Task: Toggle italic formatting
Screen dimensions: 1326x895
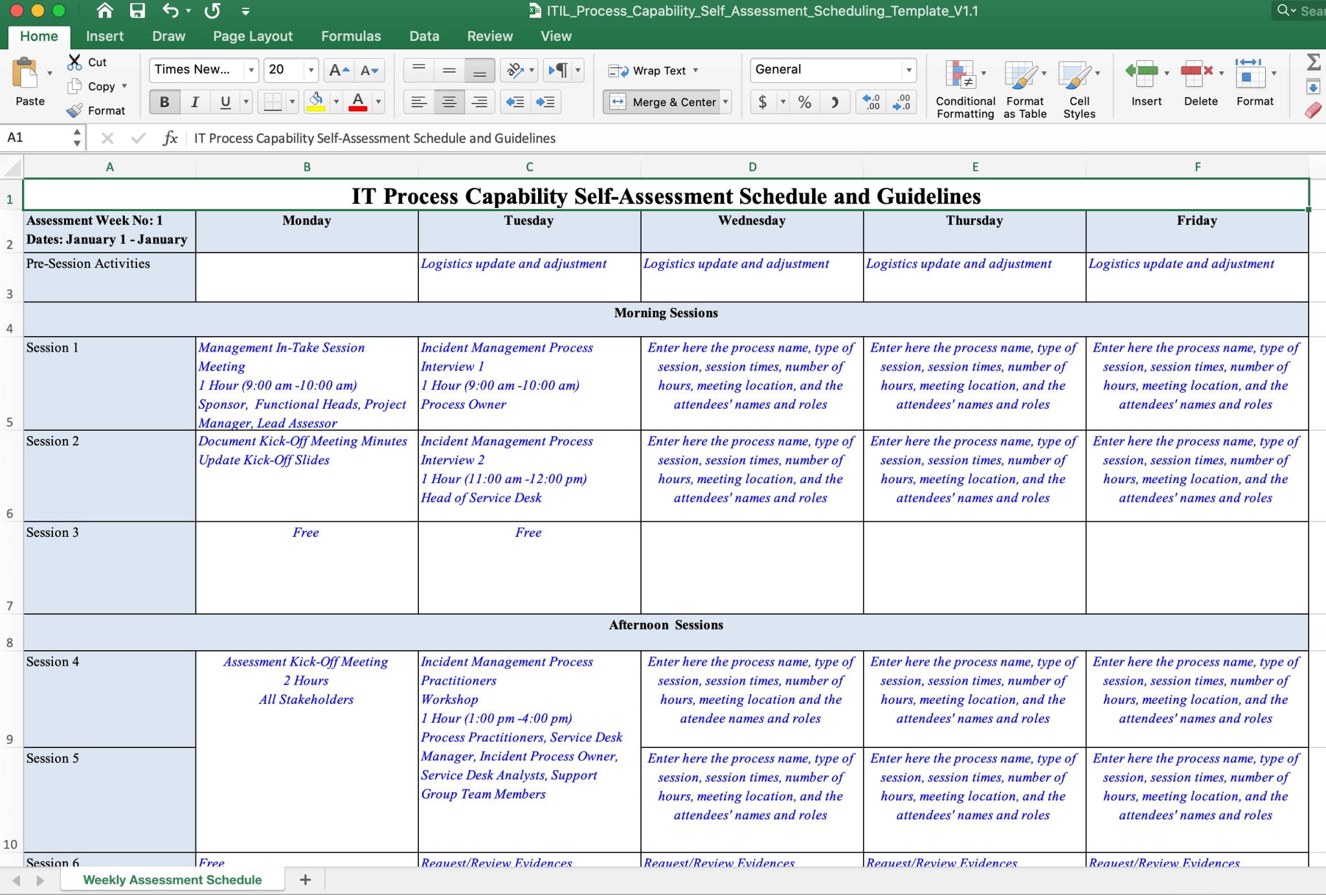Action: [194, 102]
